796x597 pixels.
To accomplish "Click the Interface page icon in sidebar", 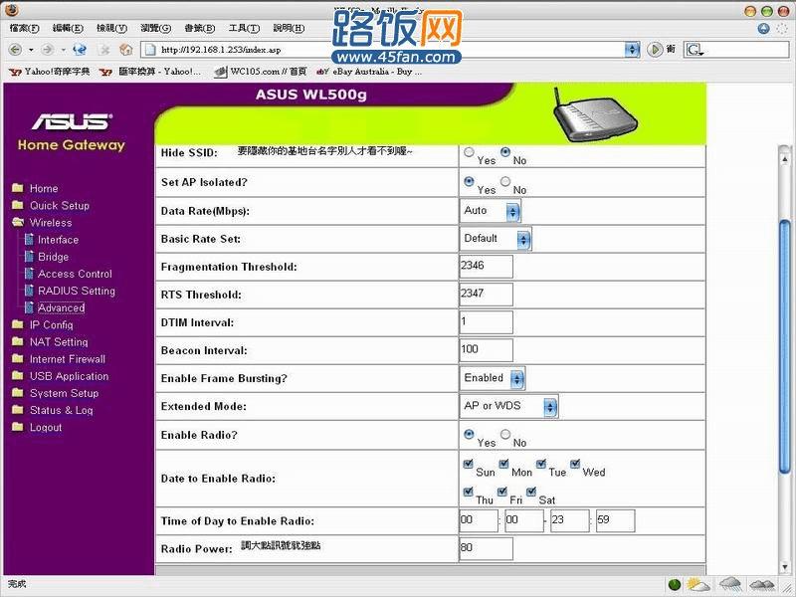I will point(29,239).
